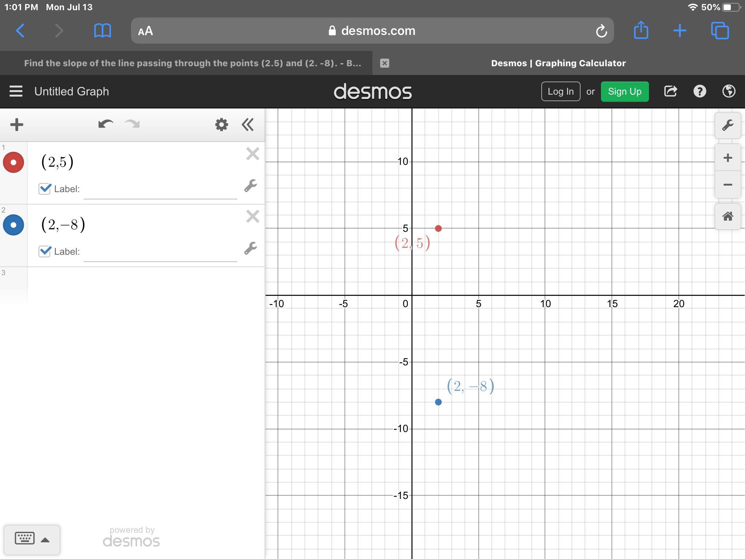
Task: Switch to the slope question browser tab
Action: point(192,63)
